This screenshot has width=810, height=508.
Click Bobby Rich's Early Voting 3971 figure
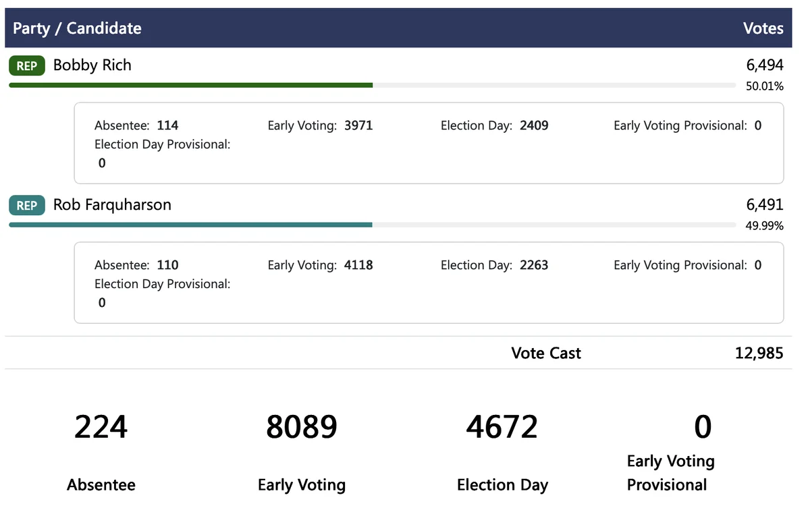pyautogui.click(x=358, y=125)
